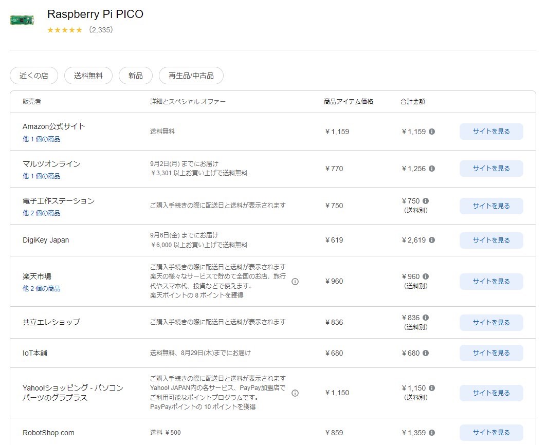Screen dimensions: 547x445
Task: Click the マルツオンライン seller name
Action: [x=51, y=163]
